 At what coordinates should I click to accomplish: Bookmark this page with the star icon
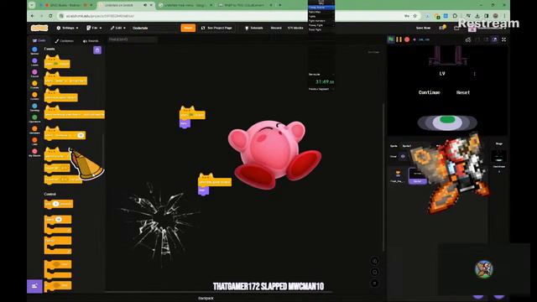click(x=415, y=16)
